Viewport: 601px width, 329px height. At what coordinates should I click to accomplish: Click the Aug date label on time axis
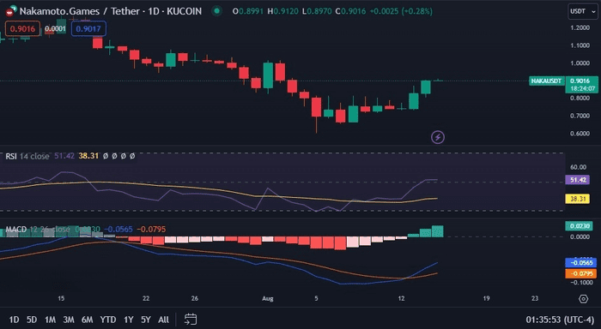point(268,298)
